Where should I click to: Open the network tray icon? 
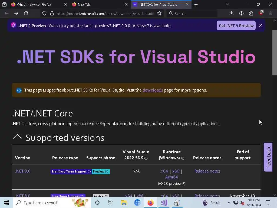[236, 203]
